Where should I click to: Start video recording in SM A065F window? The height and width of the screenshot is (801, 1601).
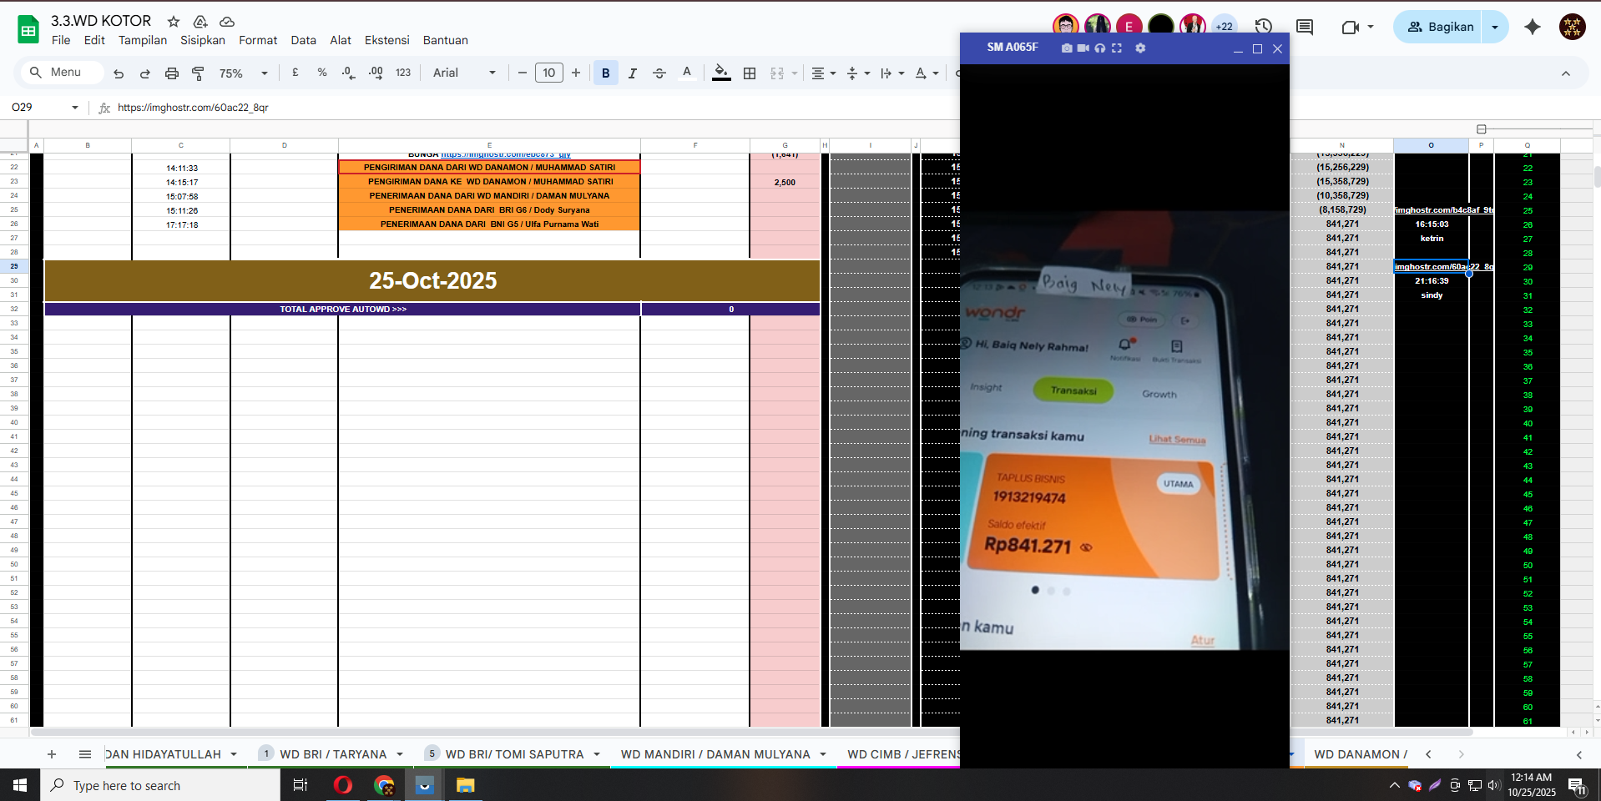pos(1083,48)
